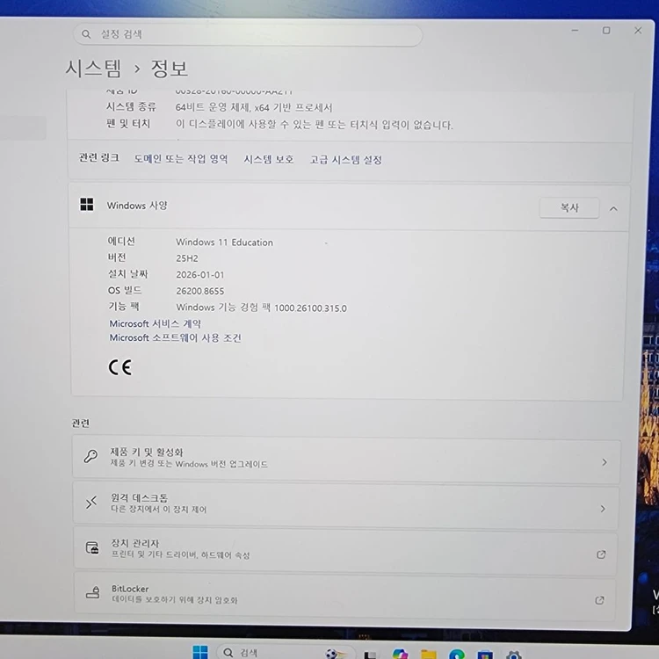659x659 pixels.
Task: Open 제품 키 및 활성화 row
Action: [x=346, y=459]
